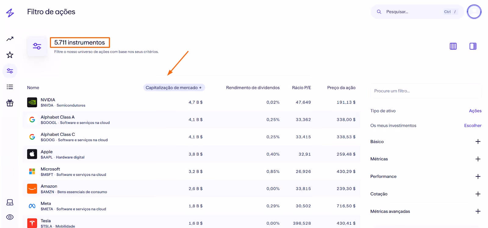Expand the Cotação filter section
This screenshot has height=228, width=488.
(478, 194)
